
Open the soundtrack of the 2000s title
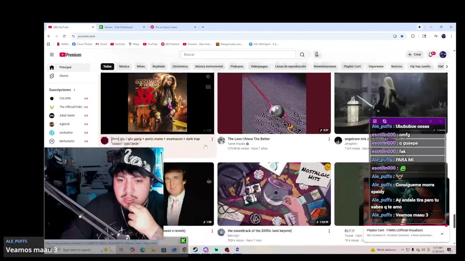(260, 231)
